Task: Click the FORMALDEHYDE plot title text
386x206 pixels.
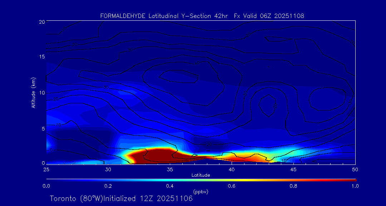Action: (x=202, y=16)
